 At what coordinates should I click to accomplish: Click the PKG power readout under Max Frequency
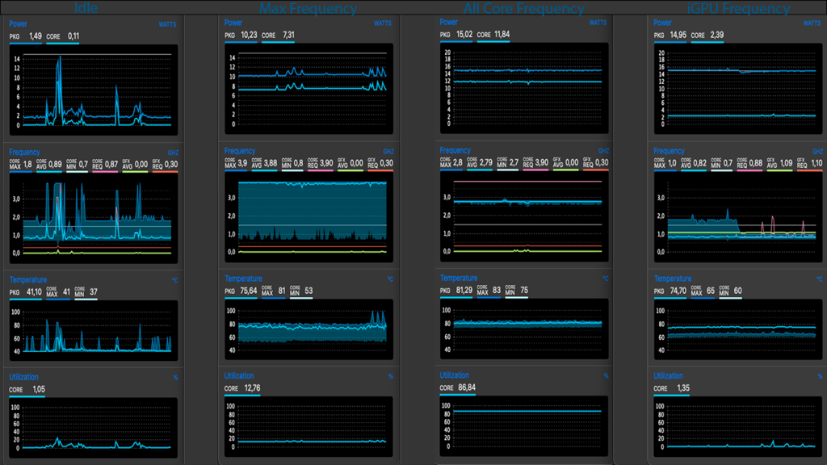click(x=240, y=36)
